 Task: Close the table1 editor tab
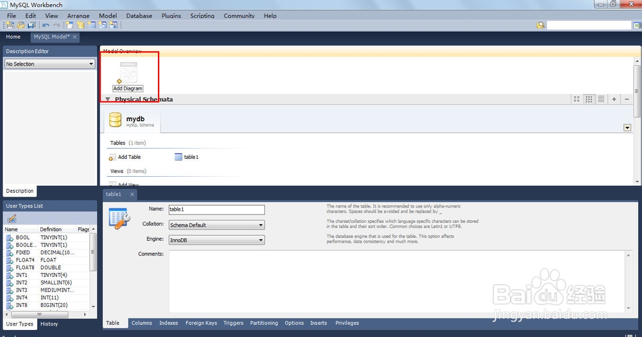pyautogui.click(x=132, y=194)
